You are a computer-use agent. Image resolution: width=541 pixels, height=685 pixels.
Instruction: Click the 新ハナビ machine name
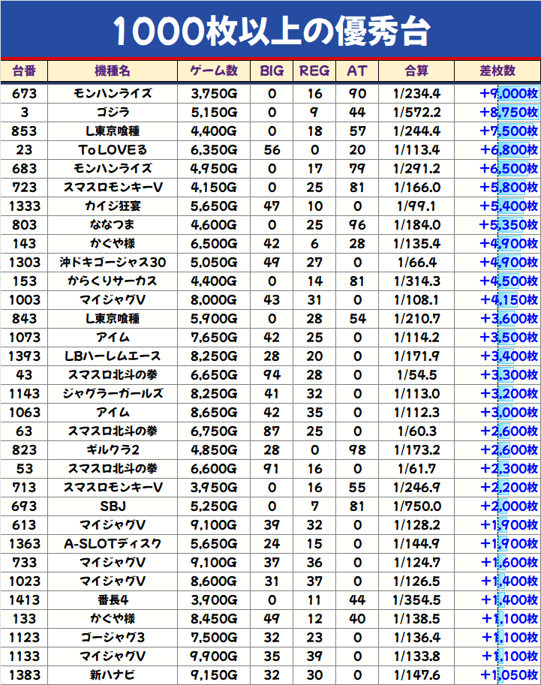click(x=113, y=676)
